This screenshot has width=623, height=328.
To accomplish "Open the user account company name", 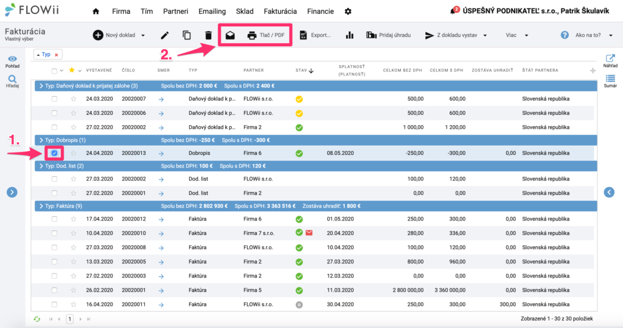I will pos(535,11).
